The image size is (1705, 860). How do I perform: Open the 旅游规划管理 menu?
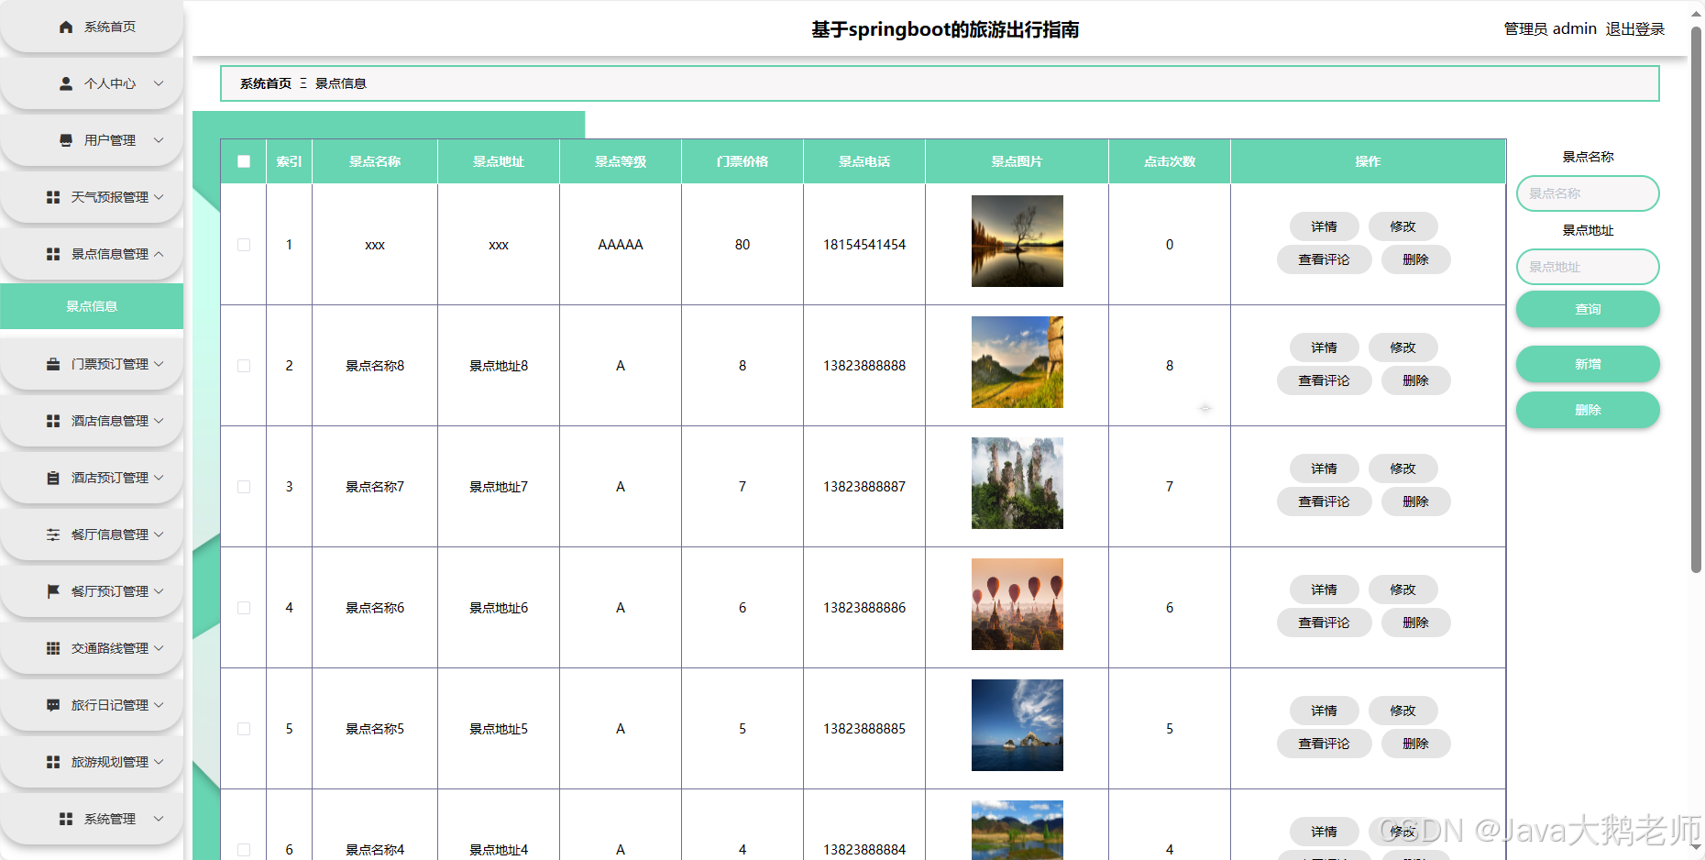92,762
